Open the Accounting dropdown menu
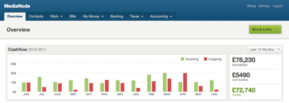 [161, 16]
